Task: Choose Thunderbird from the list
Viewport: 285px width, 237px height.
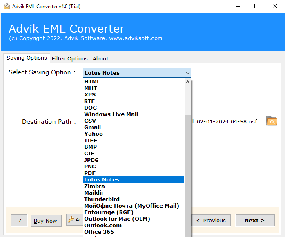Action: [134, 199]
